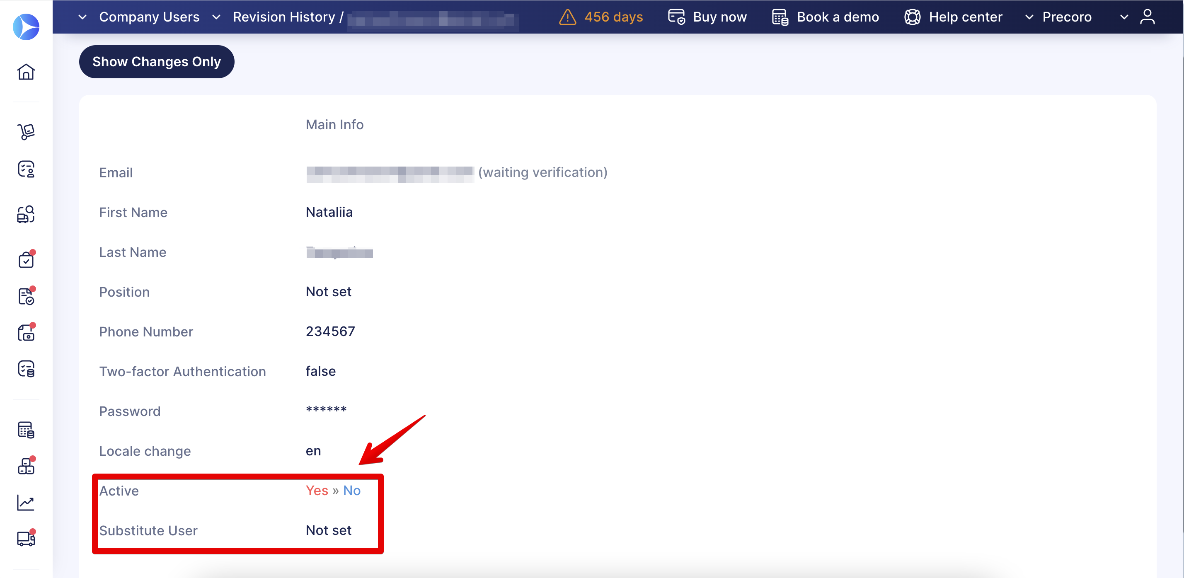The width and height of the screenshot is (1184, 578).
Task: Click the Substitute User label
Action: click(x=148, y=531)
